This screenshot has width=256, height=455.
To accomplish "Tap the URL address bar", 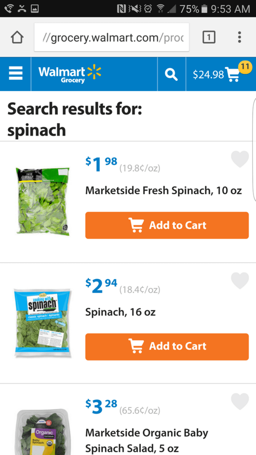I will point(111,37).
